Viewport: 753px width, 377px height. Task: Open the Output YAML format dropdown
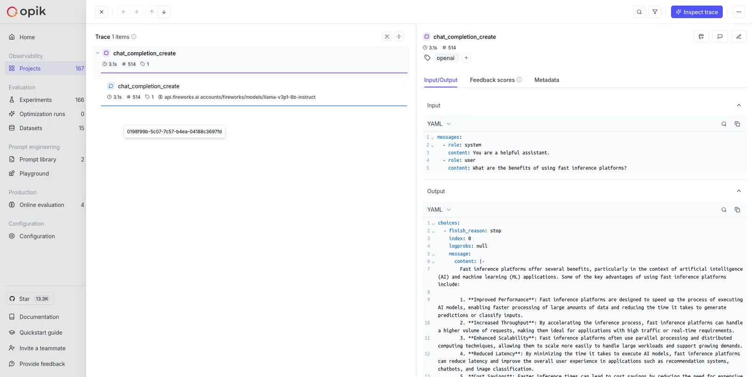click(439, 210)
